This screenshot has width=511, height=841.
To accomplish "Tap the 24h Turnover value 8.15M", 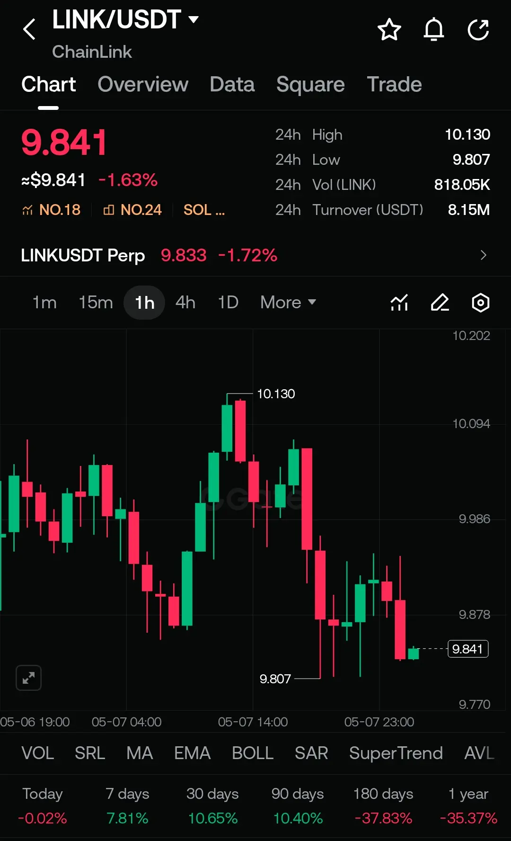I will [x=469, y=210].
